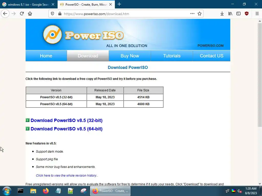262x196 pixels.
Task: Click the 4600 KB file size cell
Action: pos(143,104)
